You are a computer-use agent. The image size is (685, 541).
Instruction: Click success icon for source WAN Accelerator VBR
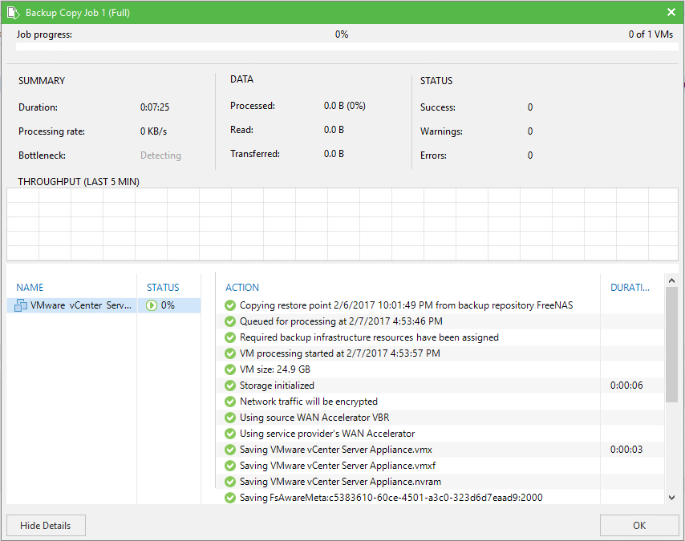(x=230, y=418)
